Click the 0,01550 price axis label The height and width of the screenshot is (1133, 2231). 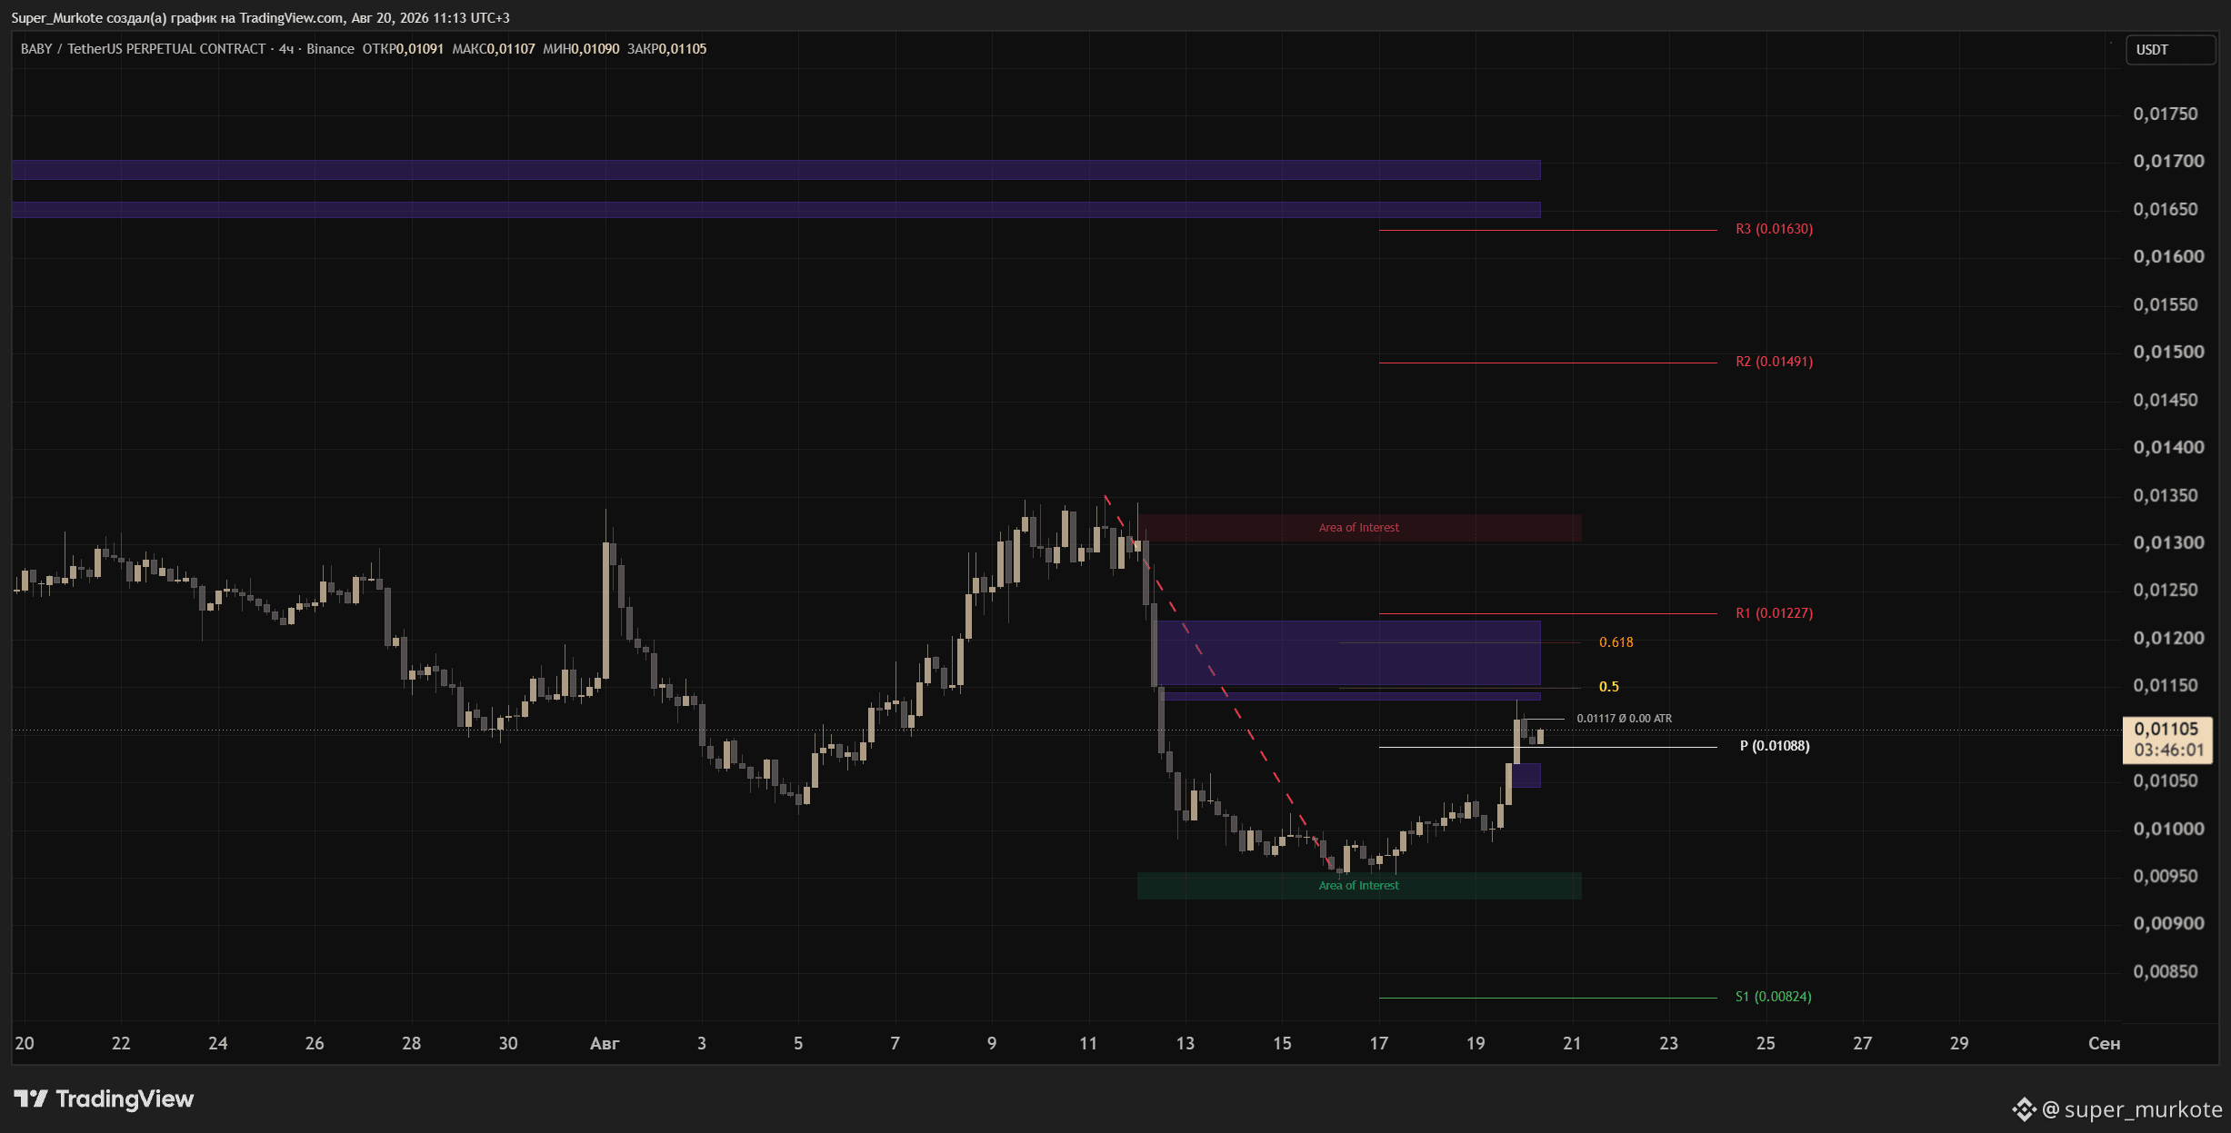point(2165,305)
